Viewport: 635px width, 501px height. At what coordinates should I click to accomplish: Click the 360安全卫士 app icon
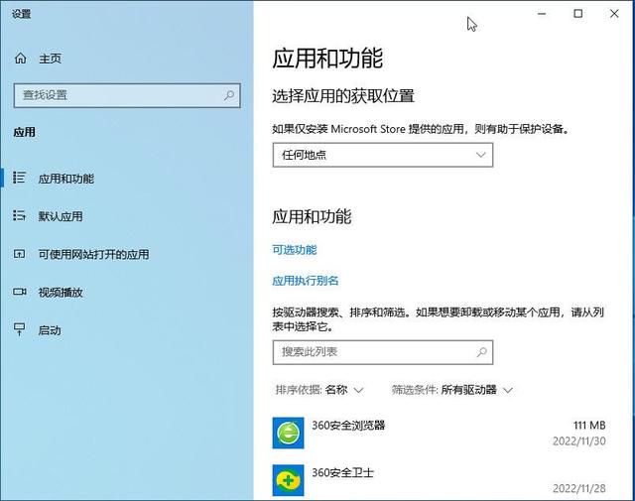pos(288,480)
